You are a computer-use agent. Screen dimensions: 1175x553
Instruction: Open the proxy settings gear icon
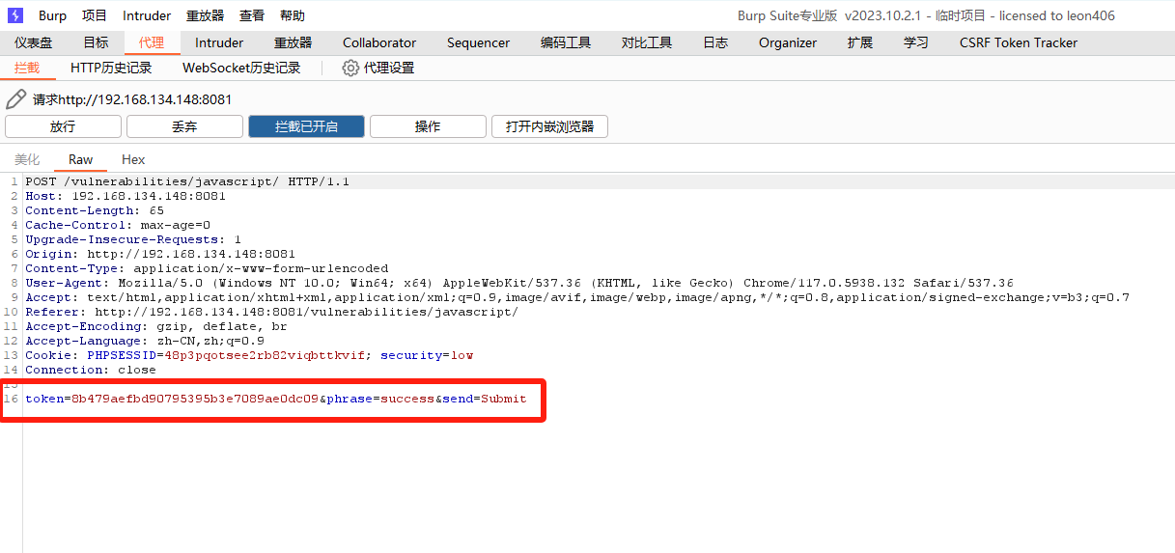coord(350,68)
